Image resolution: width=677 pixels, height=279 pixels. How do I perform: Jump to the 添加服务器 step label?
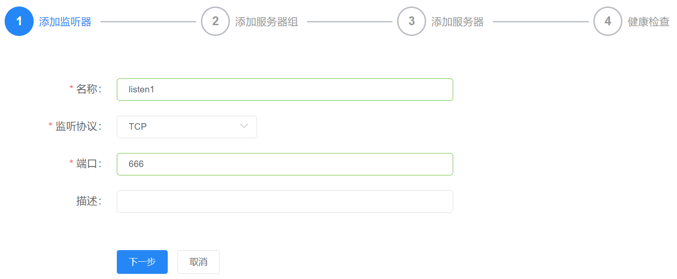(x=457, y=22)
